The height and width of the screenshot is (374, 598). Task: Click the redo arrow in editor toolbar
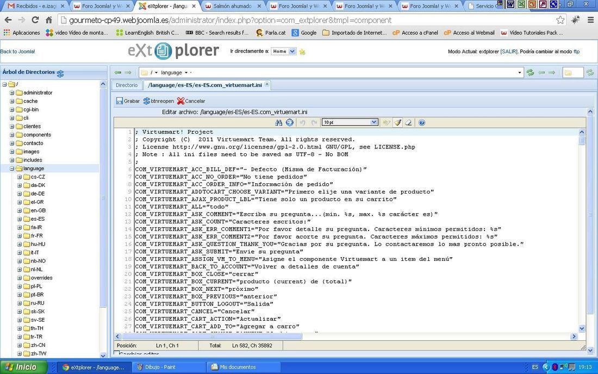pos(314,122)
